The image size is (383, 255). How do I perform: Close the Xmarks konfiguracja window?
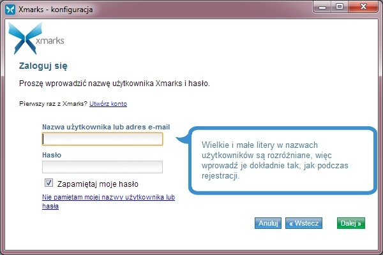363,6
